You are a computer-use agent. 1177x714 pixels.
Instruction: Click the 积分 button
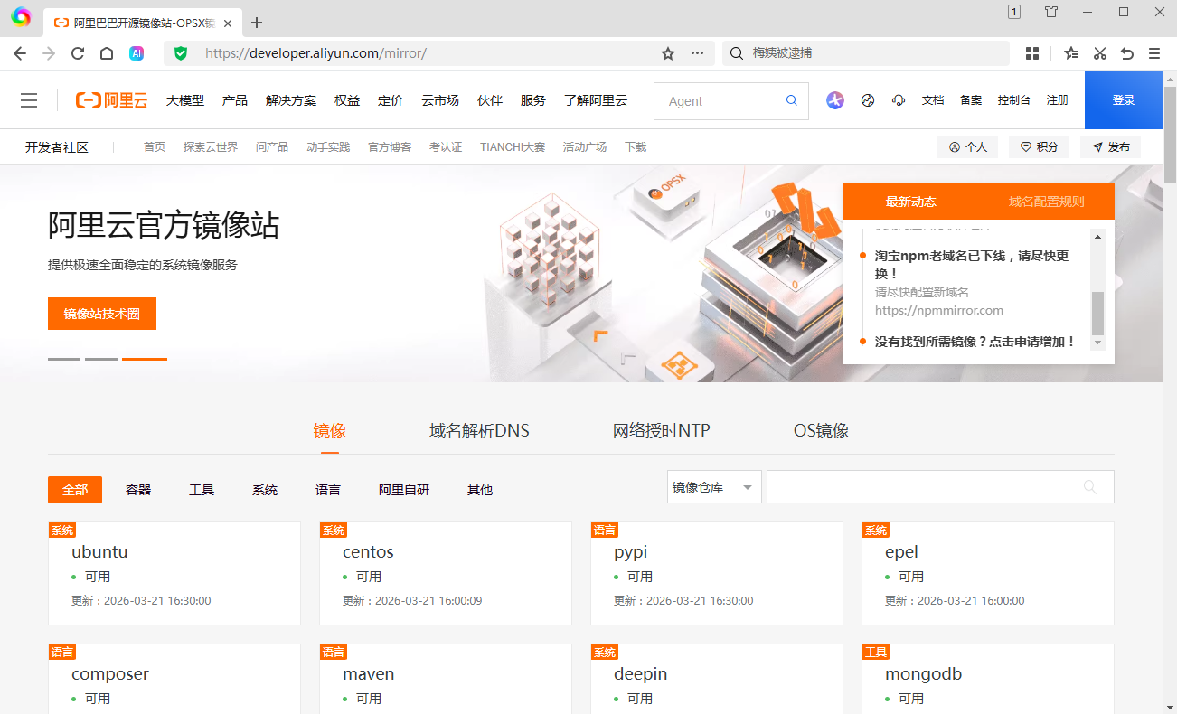(x=1040, y=146)
